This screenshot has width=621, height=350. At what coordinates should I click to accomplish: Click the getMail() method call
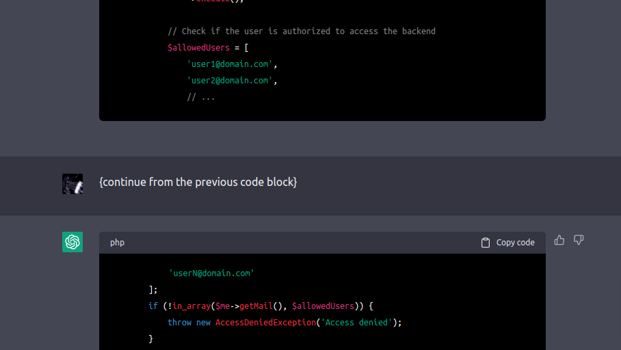coord(260,306)
